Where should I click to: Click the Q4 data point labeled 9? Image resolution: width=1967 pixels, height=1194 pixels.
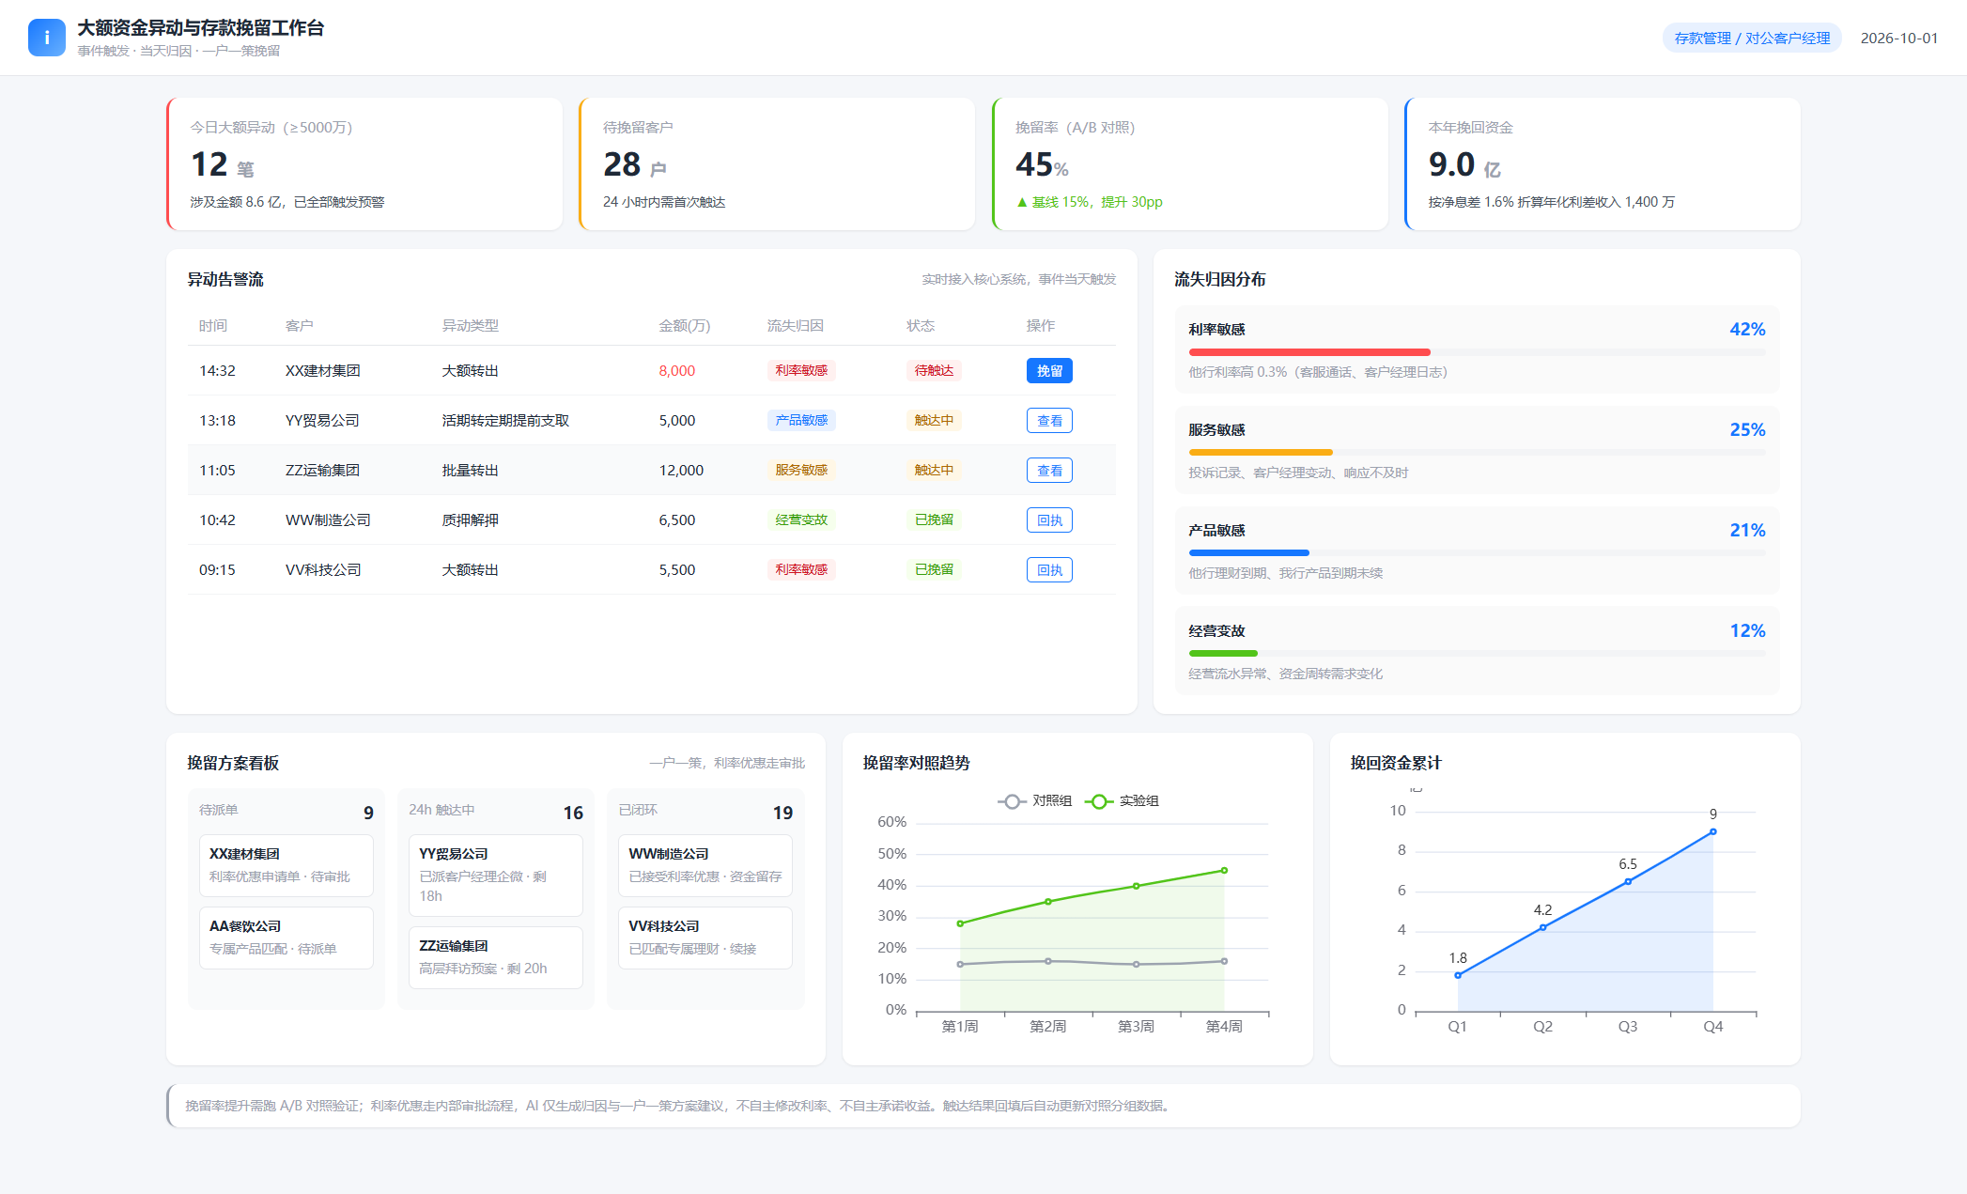coord(1713,831)
